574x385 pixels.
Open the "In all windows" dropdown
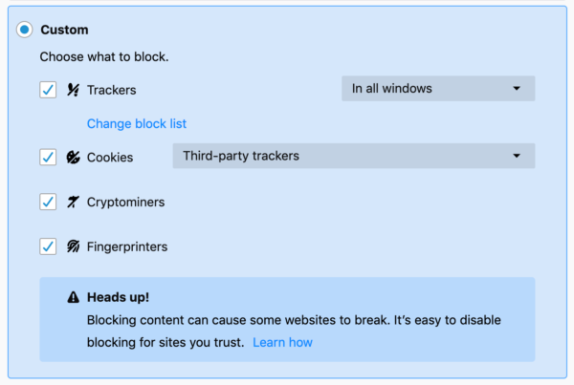[438, 89]
